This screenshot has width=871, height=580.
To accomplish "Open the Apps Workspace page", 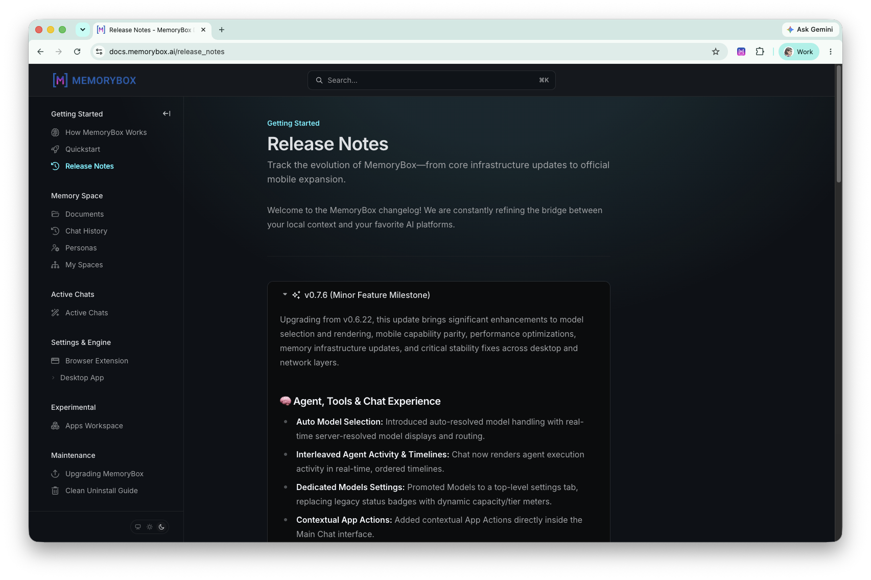I will coord(94,426).
